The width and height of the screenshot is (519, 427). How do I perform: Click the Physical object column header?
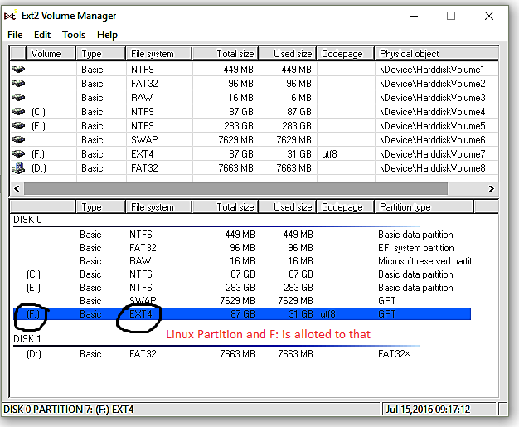pyautogui.click(x=437, y=54)
